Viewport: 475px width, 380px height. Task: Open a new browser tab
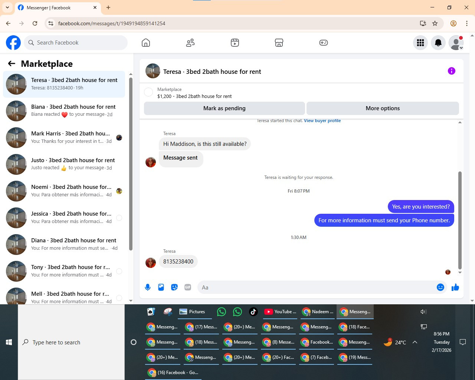[x=108, y=7]
